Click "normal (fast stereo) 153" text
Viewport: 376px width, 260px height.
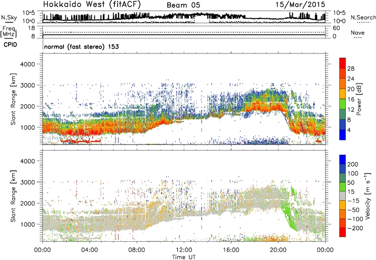[x=81, y=46]
